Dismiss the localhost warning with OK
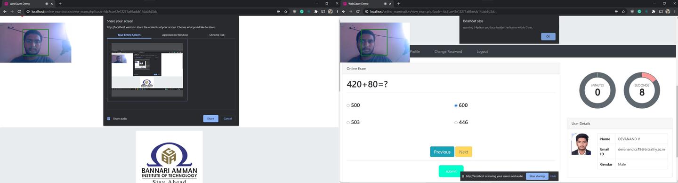The image size is (678, 183). tap(548, 36)
